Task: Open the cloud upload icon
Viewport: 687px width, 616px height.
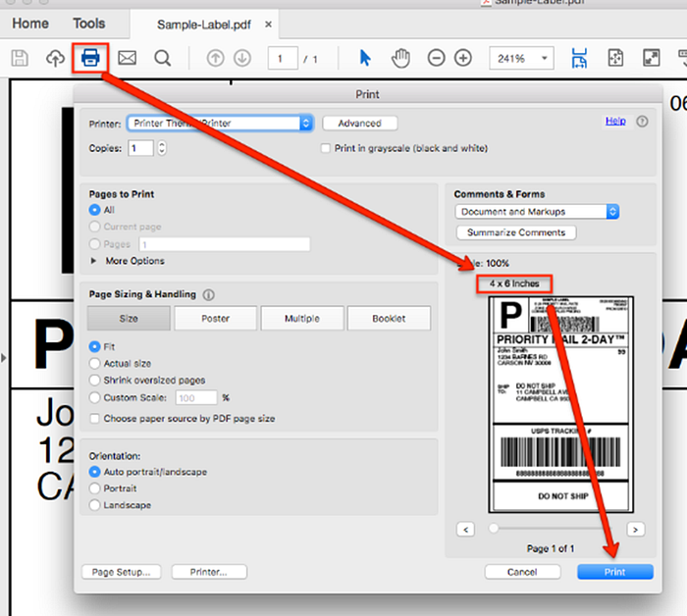Action: [55, 58]
